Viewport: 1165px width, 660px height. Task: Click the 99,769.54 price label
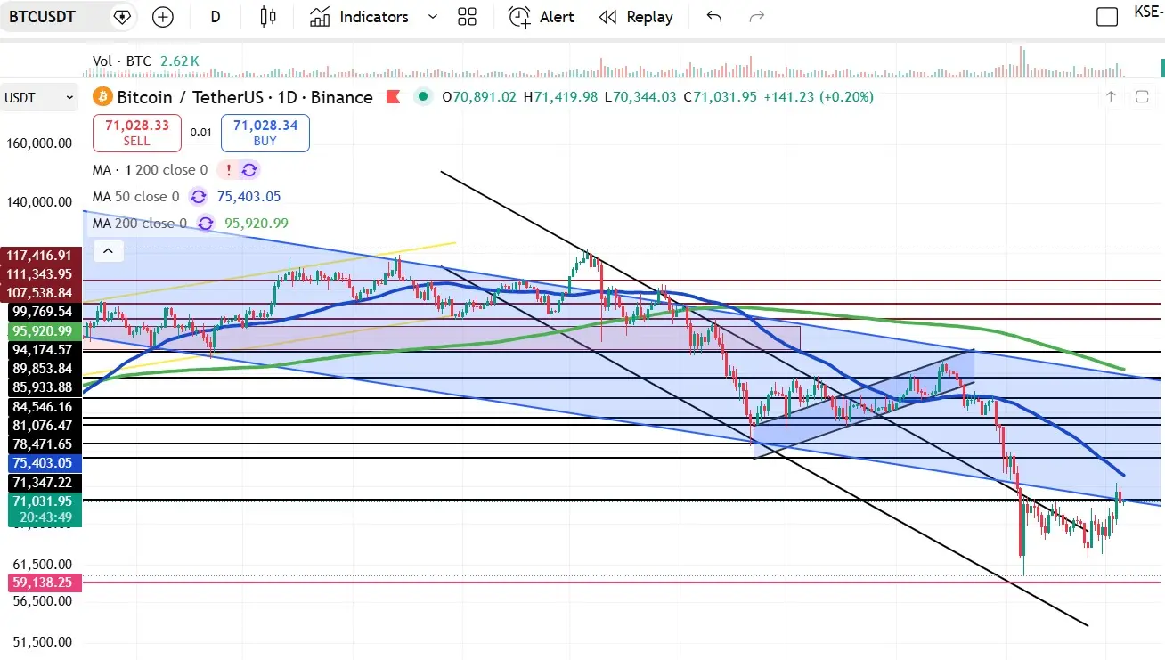pyautogui.click(x=39, y=312)
